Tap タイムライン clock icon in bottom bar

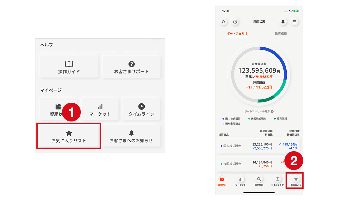coord(277,181)
